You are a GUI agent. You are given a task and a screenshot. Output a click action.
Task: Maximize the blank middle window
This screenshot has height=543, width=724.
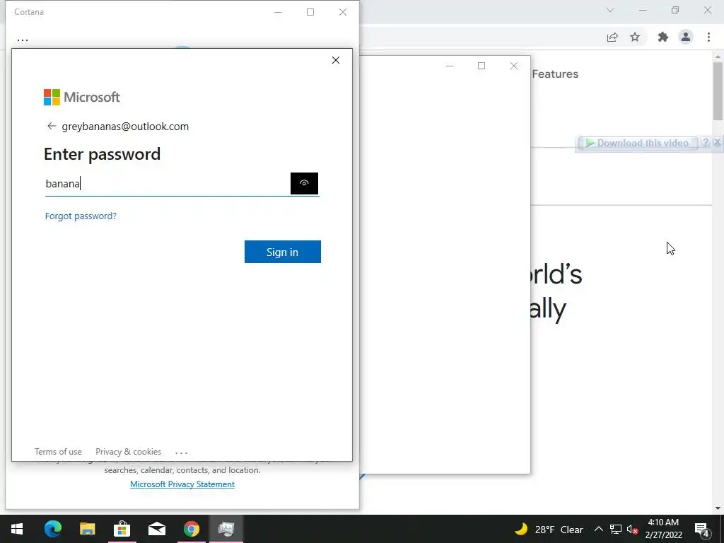tap(481, 66)
